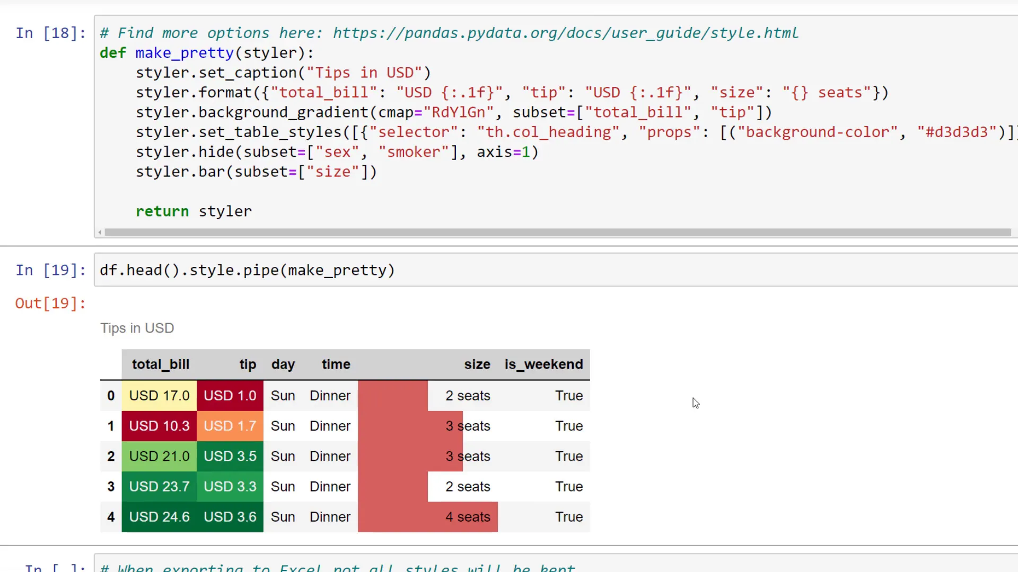Select the is_weekend column header
This screenshot has width=1018, height=572.
point(543,364)
